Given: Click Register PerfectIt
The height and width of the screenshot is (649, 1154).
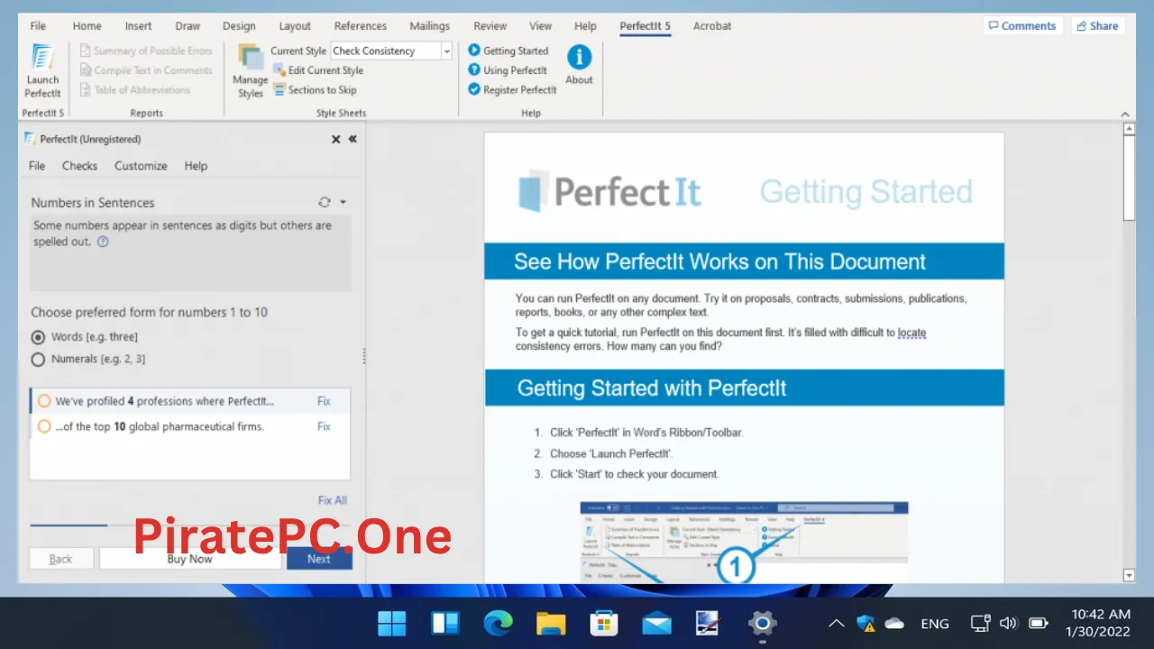Looking at the screenshot, I should [x=512, y=90].
